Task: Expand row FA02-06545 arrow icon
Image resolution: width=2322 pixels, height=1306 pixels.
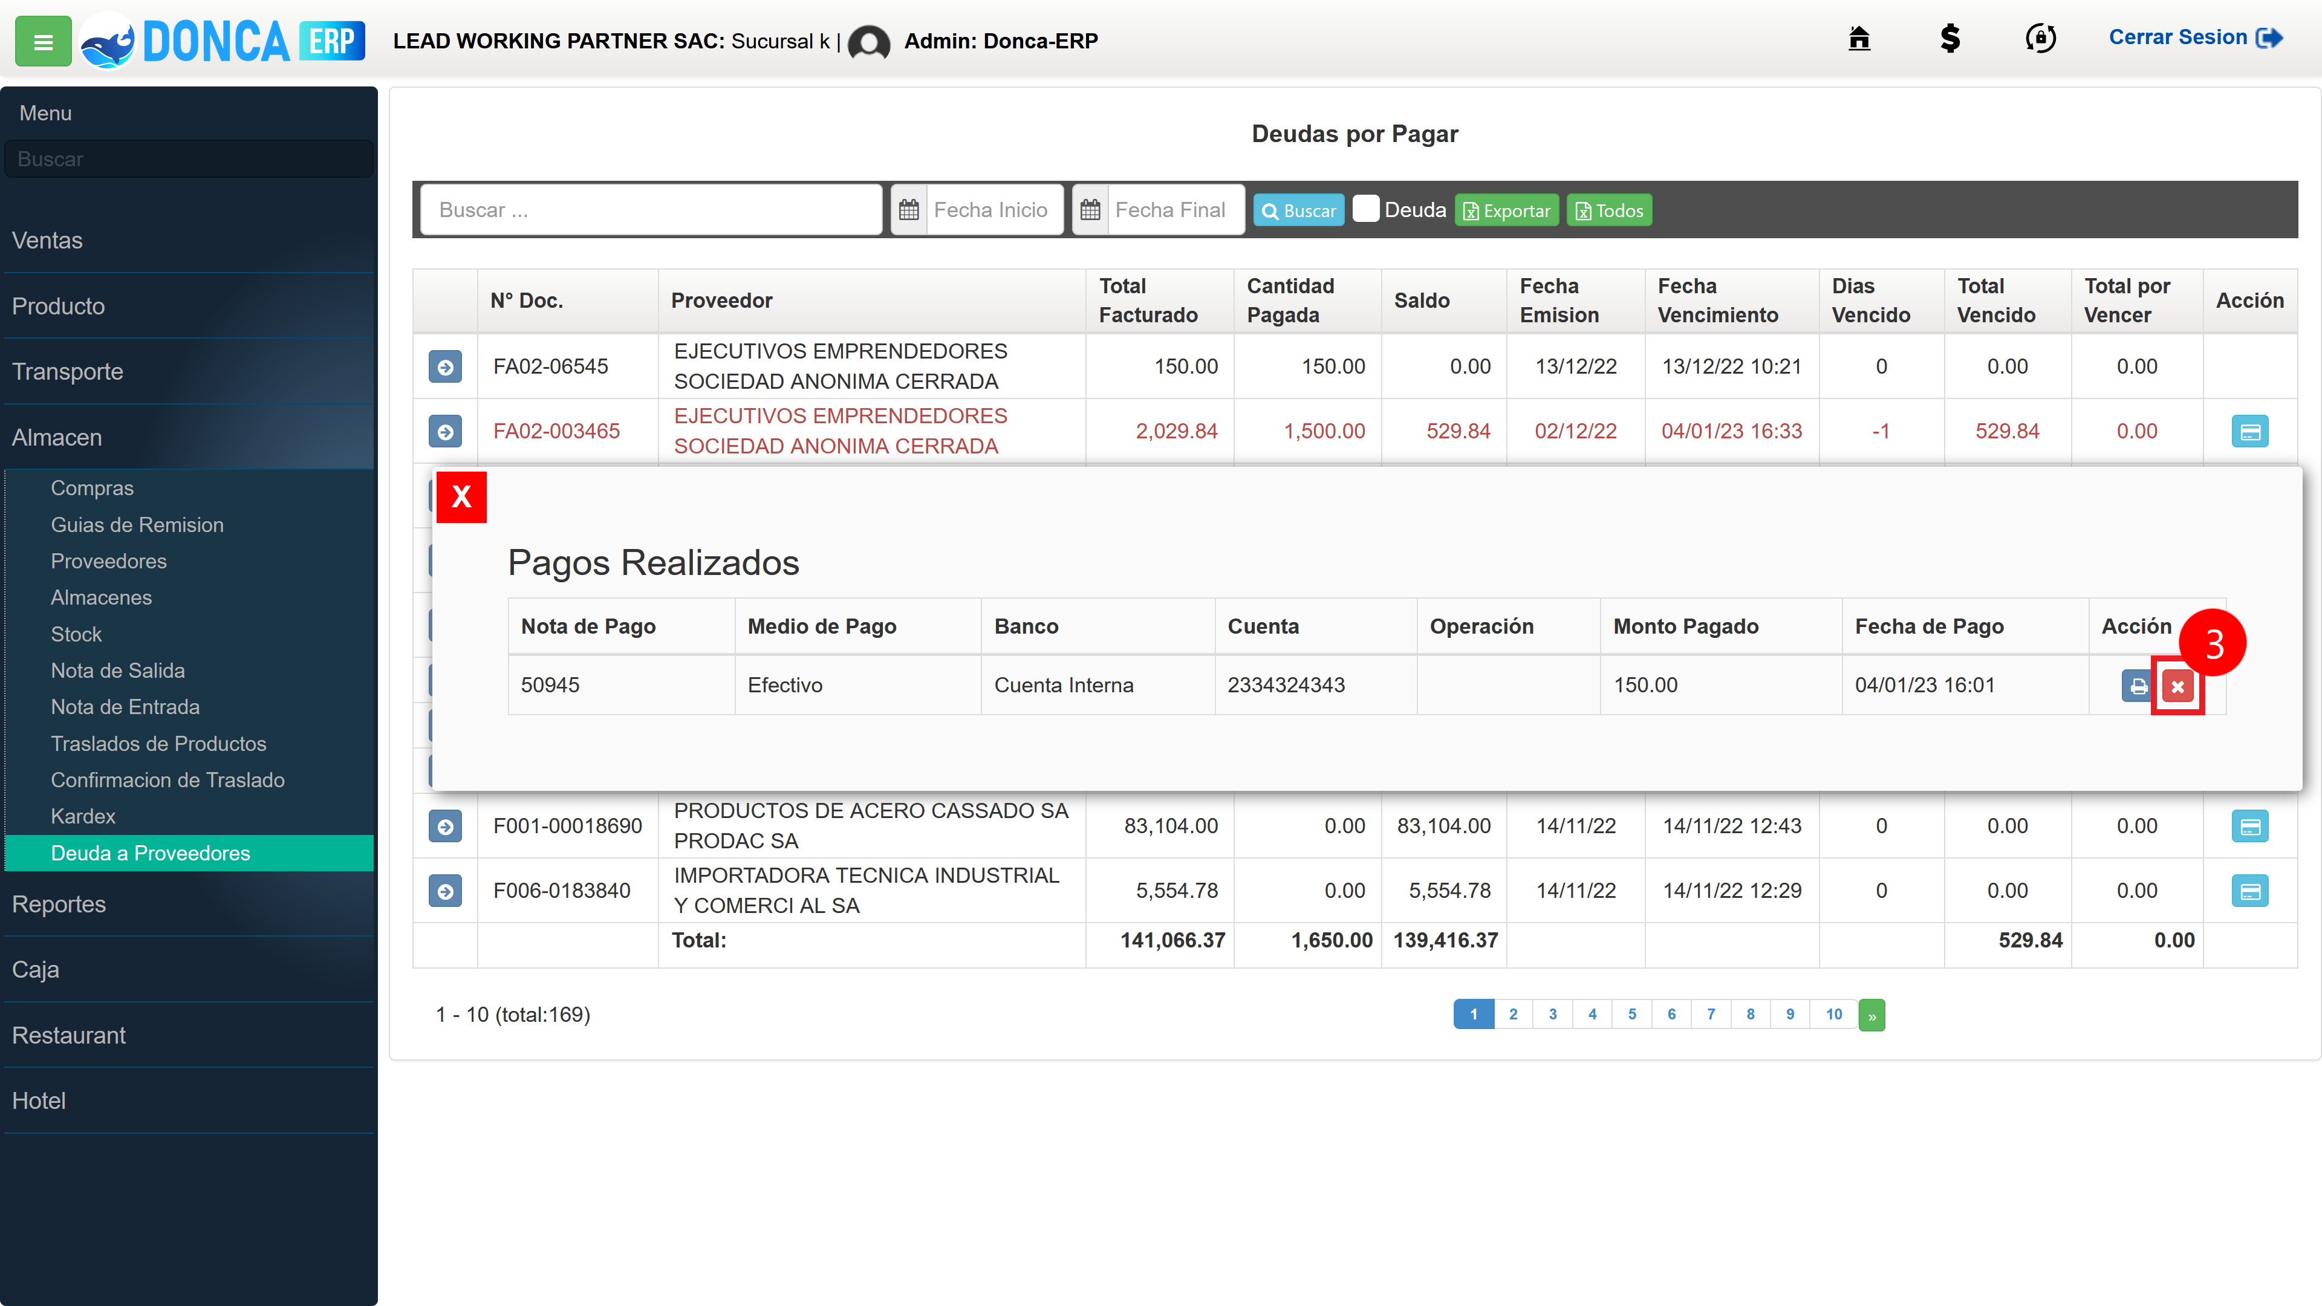Action: click(x=445, y=367)
